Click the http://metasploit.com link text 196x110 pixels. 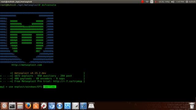(27, 65)
